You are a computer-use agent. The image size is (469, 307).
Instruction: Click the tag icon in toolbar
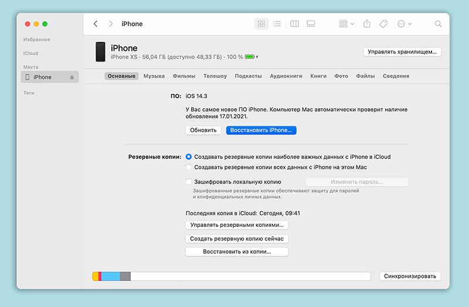tap(383, 24)
